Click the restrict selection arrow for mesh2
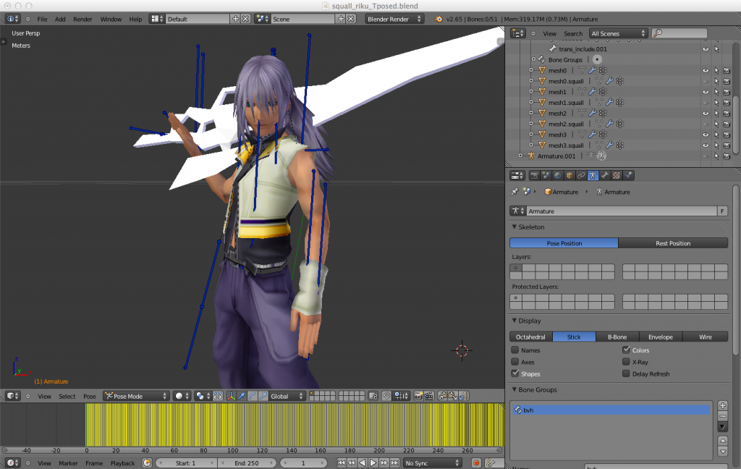Image resolution: width=741 pixels, height=469 pixels. coord(716,114)
